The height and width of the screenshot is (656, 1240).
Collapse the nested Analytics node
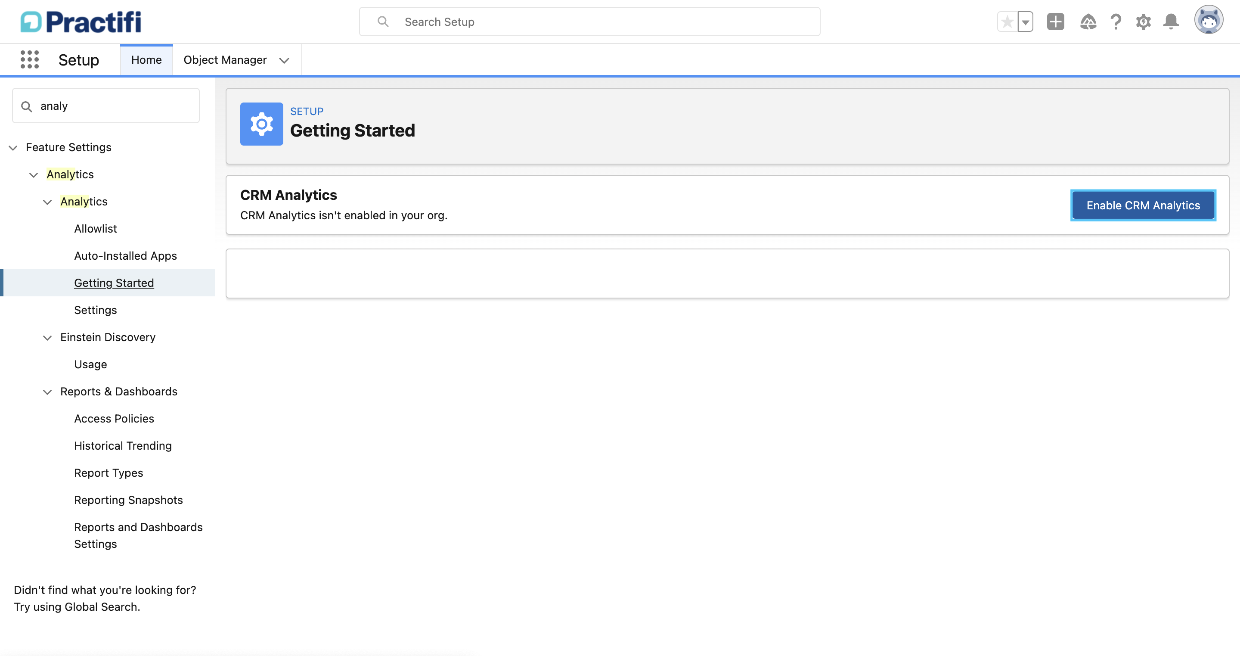[x=47, y=202]
